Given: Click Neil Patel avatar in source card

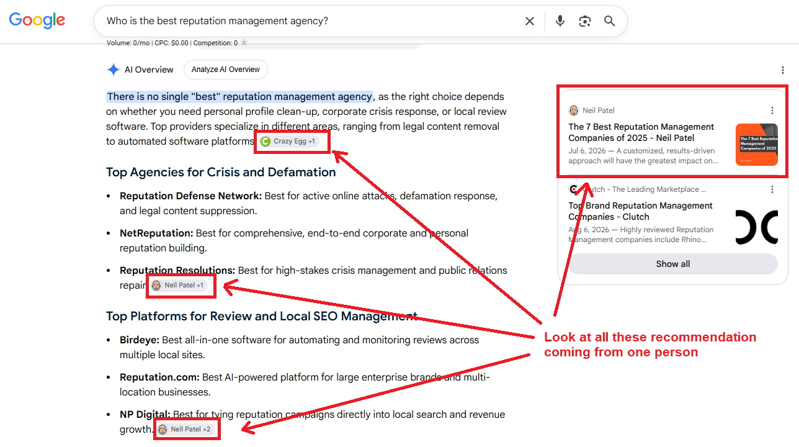Looking at the screenshot, I should [574, 111].
